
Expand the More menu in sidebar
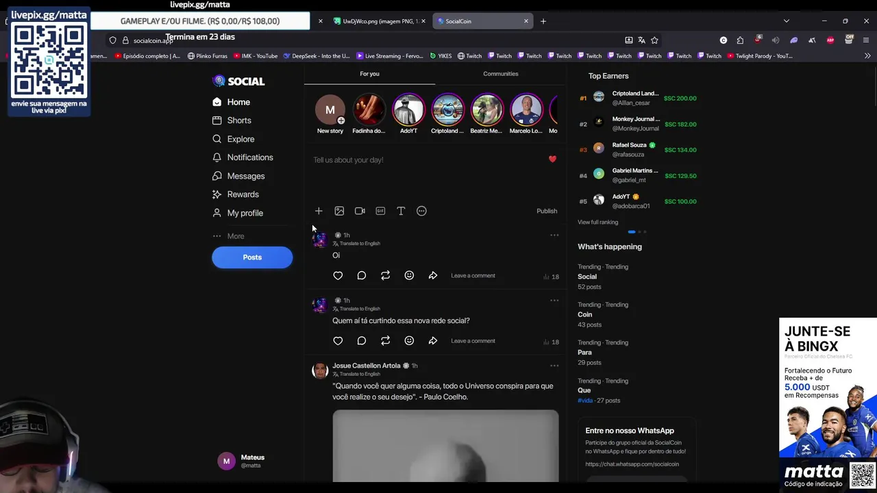coord(229,236)
